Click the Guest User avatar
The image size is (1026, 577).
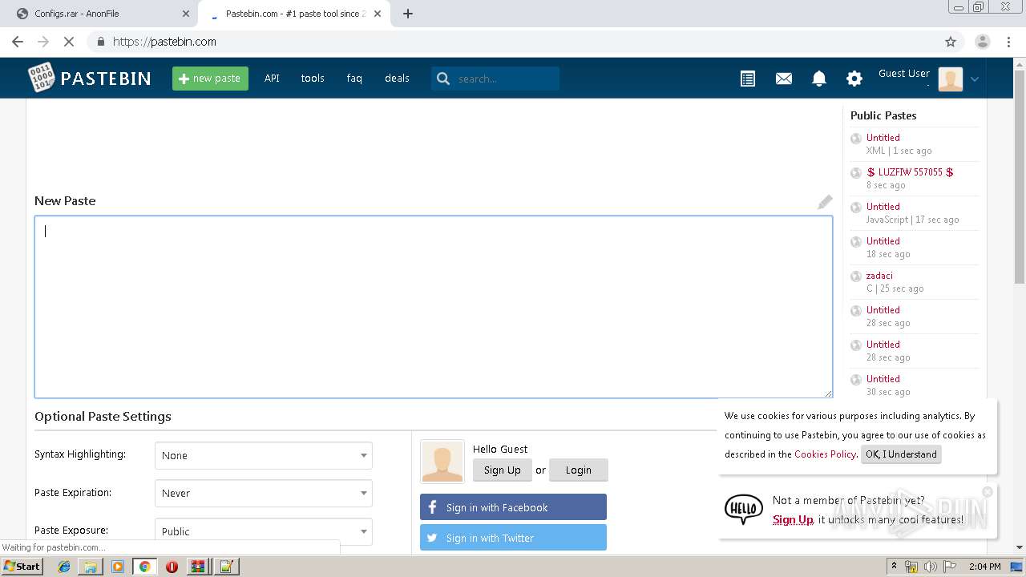tap(950, 79)
